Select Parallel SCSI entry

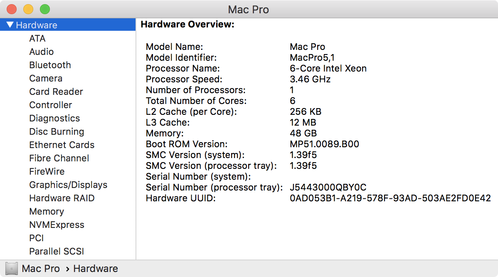pyautogui.click(x=57, y=251)
